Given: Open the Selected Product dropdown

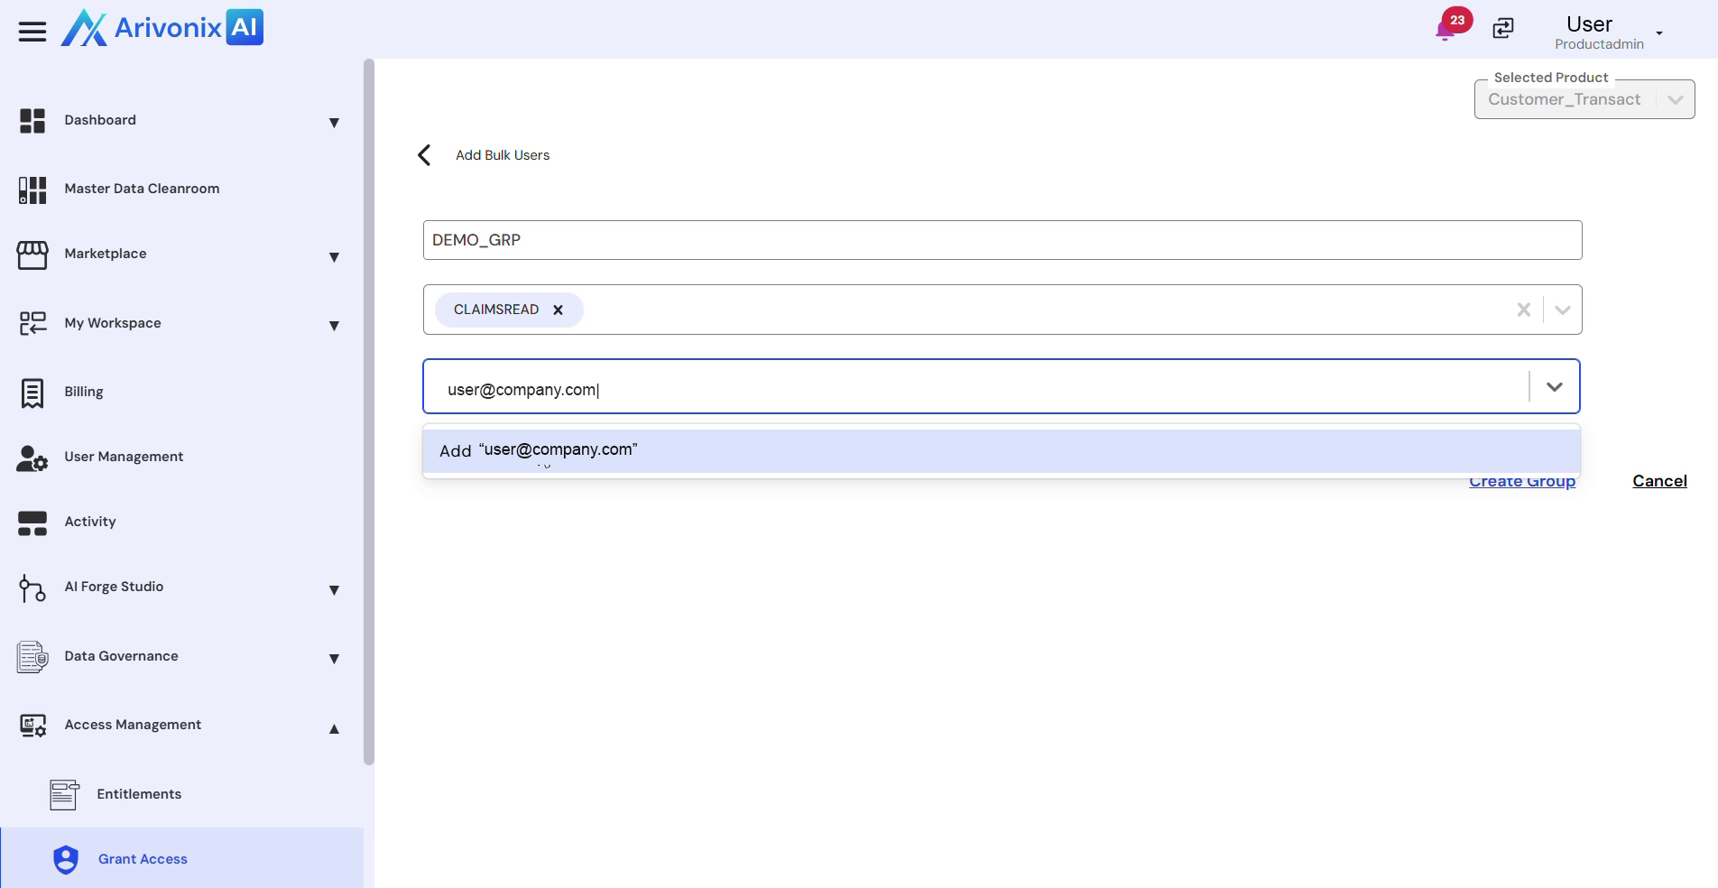Looking at the screenshot, I should pyautogui.click(x=1675, y=100).
